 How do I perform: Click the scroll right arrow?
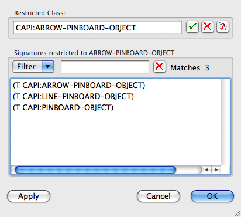[x=216, y=169]
